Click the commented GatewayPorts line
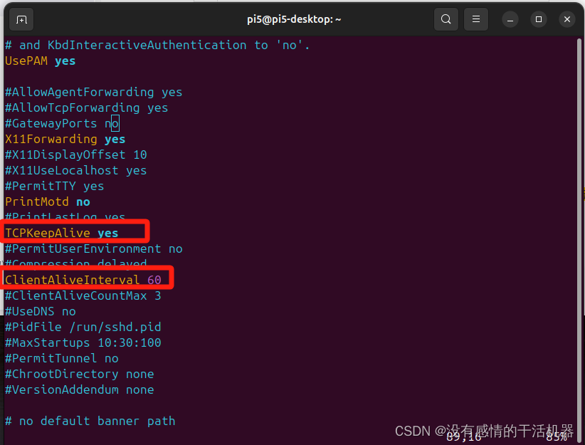The image size is (585, 445). click(x=60, y=123)
